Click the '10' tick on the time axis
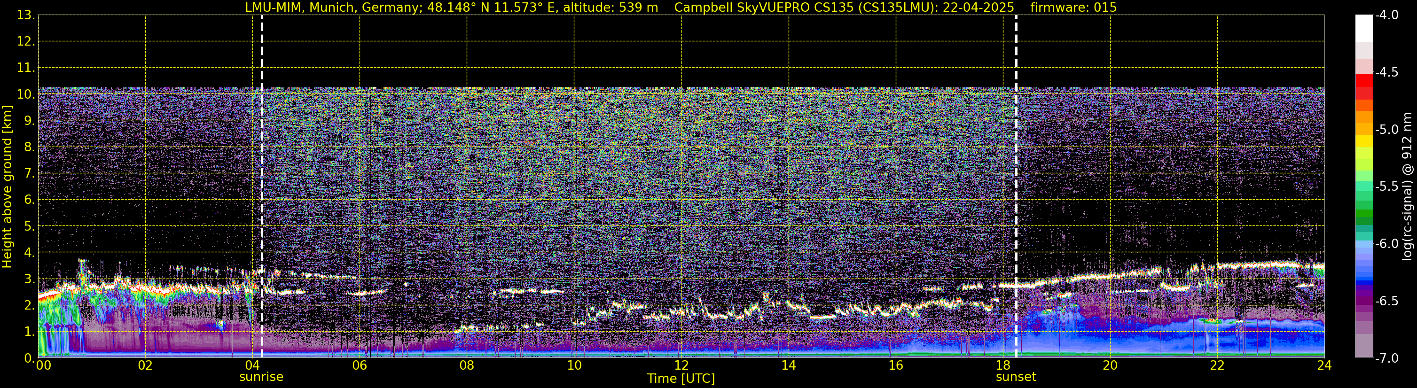 click(x=574, y=365)
